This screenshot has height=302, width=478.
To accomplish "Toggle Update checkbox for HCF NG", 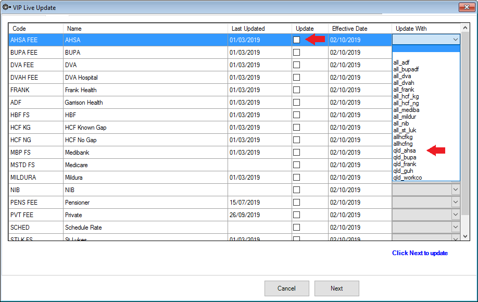I will coord(296,140).
